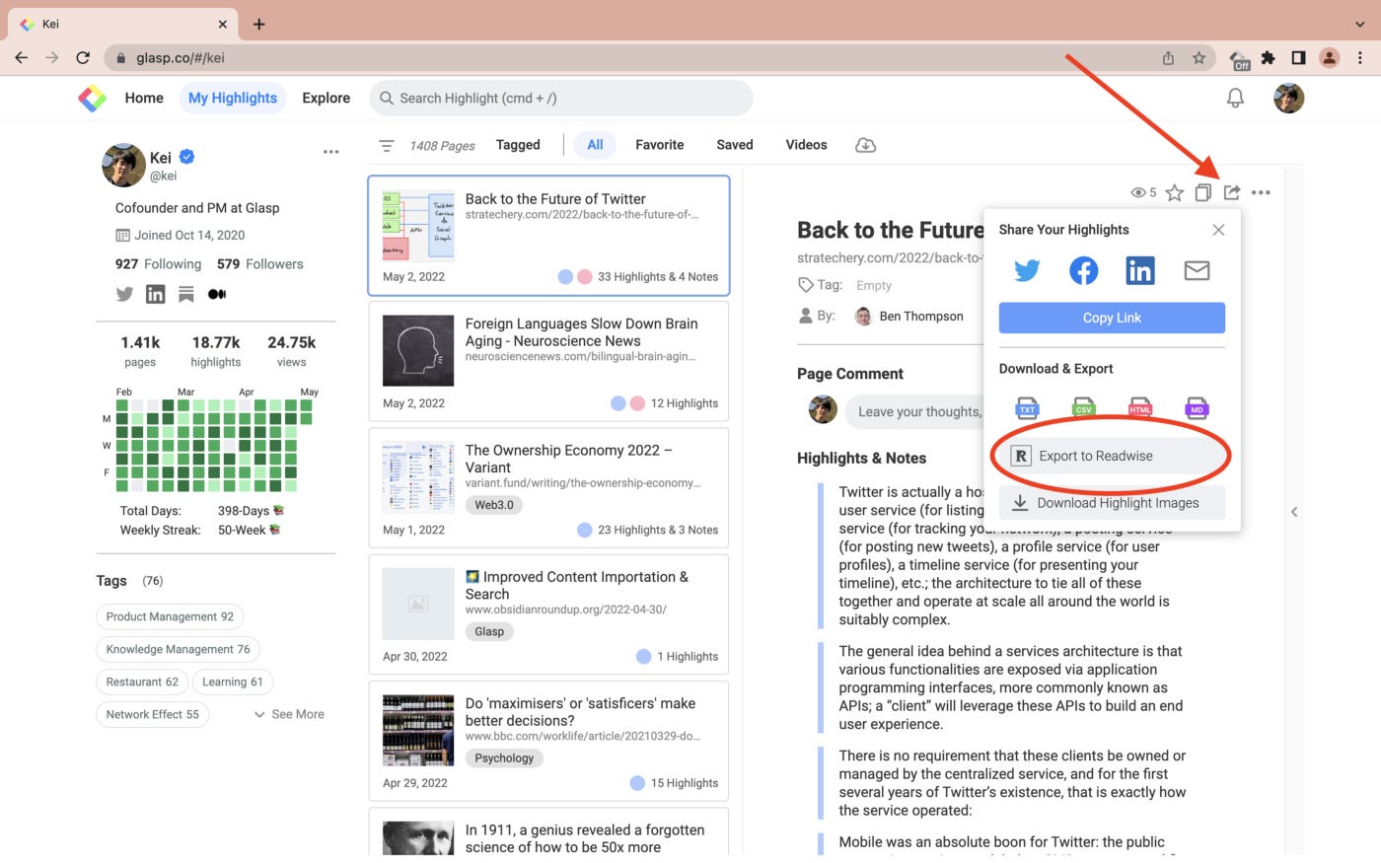The height and width of the screenshot is (863, 1381).
Task: Click author Ben Thompson
Action: 909,317
